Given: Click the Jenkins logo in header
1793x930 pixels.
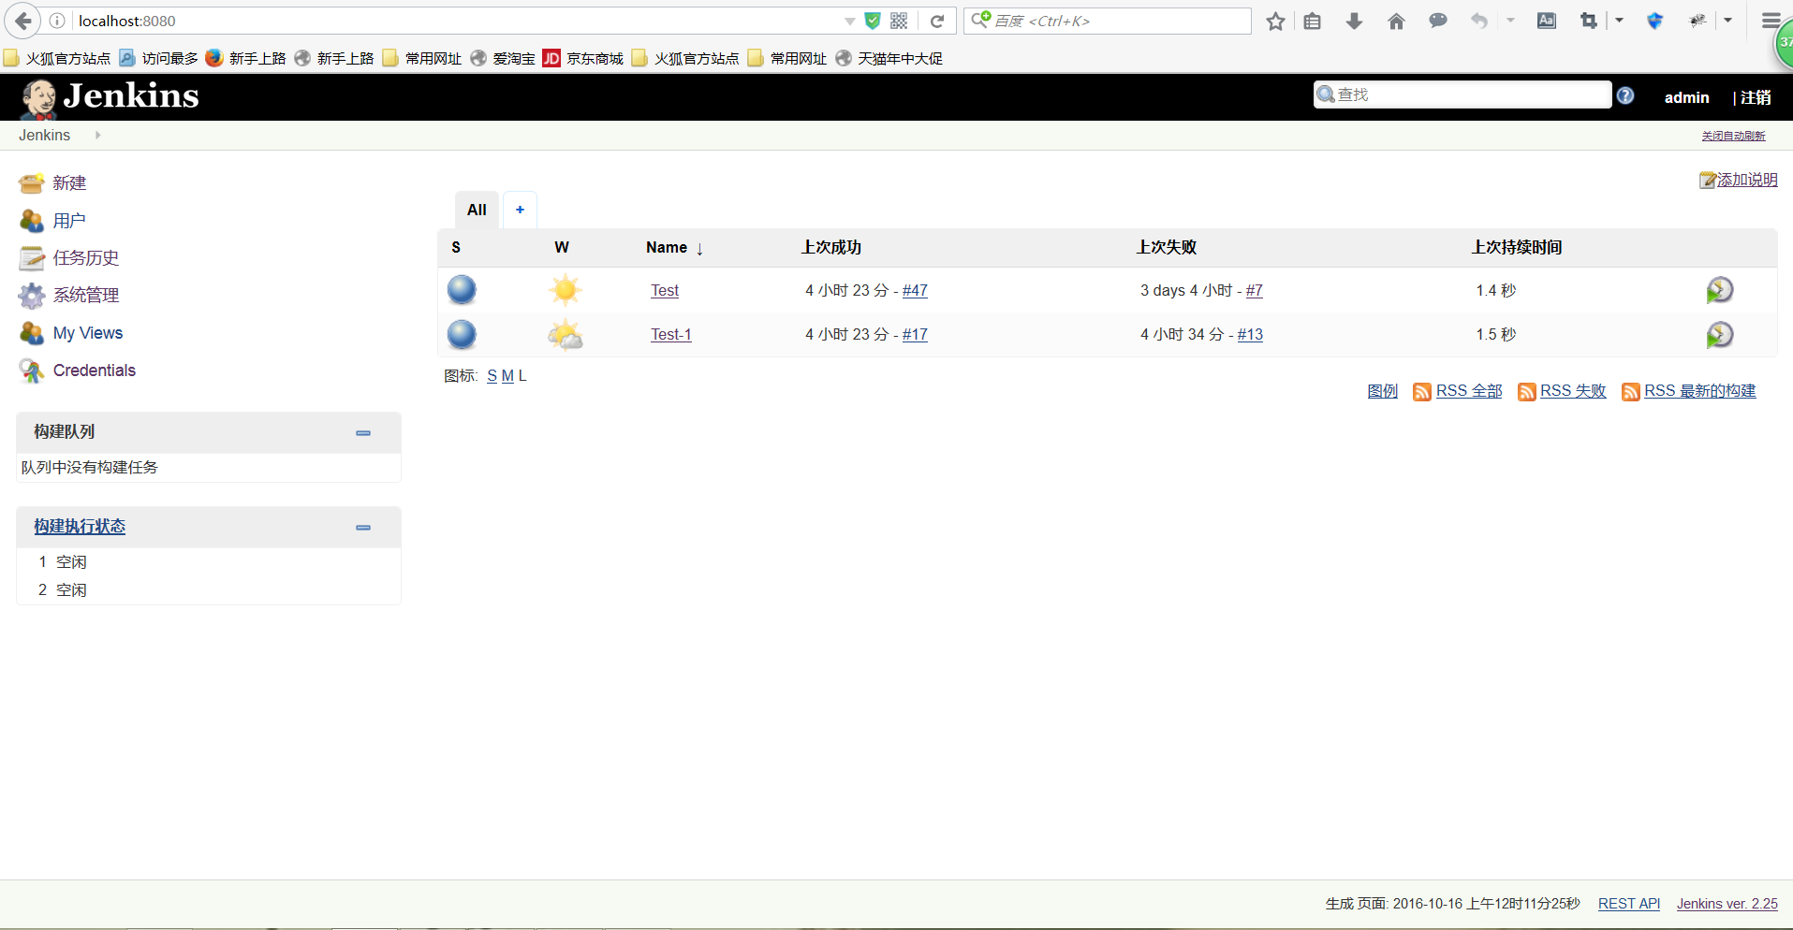Looking at the screenshot, I should coord(110,96).
